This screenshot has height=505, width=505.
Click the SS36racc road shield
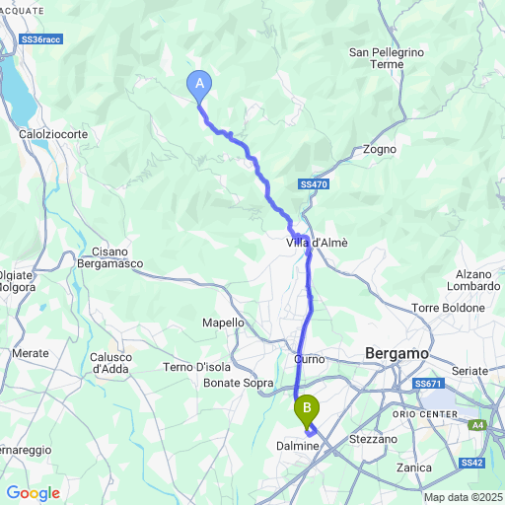click(x=40, y=39)
